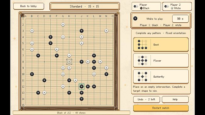The image size is (205, 115).
Task: Click the Player 1 Black panel
Action: tap(146, 6)
